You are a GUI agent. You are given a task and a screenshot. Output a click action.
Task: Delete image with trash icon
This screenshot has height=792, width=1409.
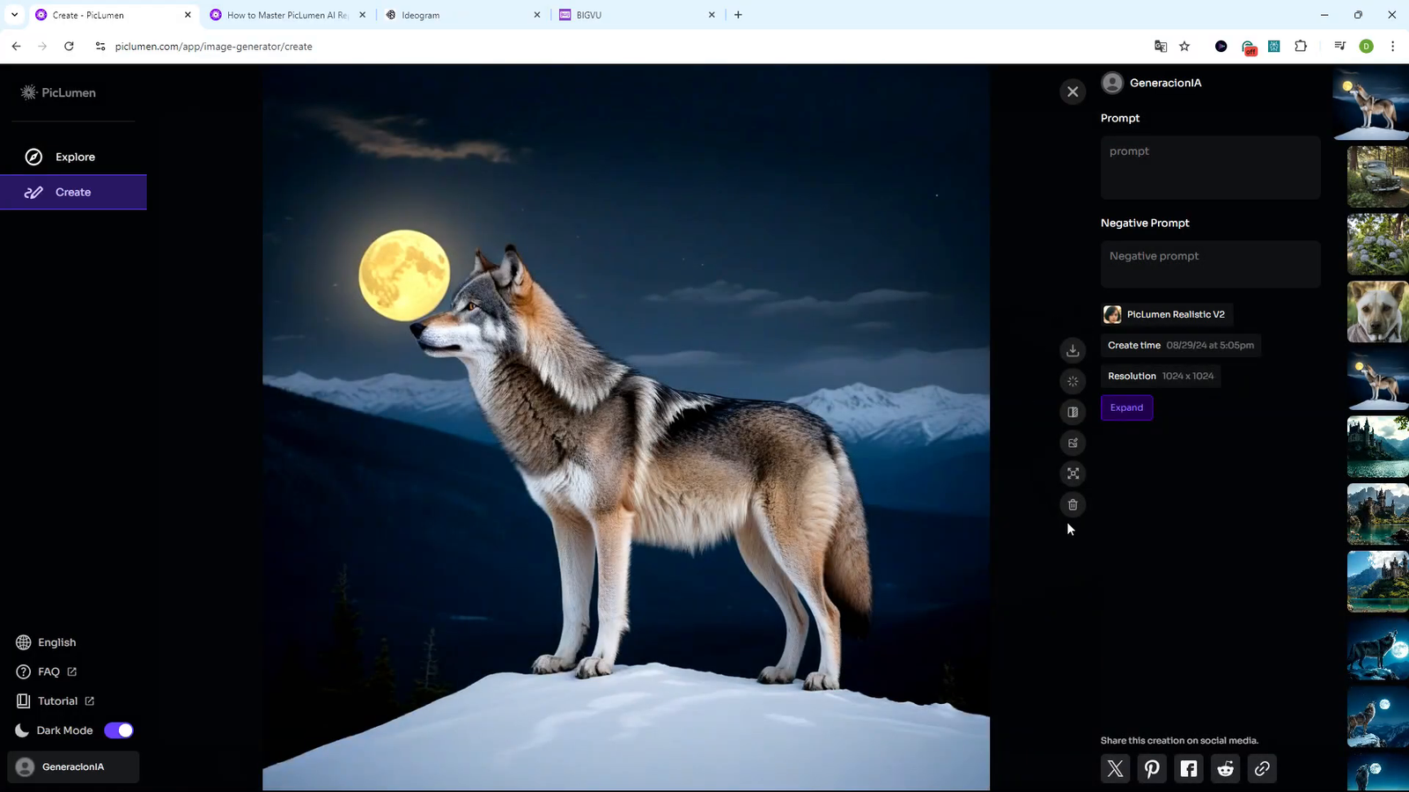click(1073, 504)
